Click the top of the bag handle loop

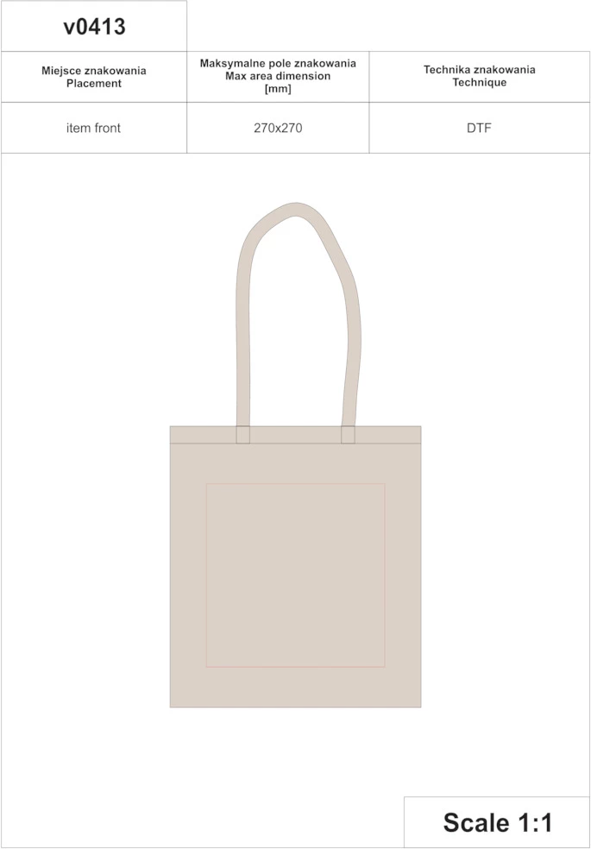pos(295,210)
